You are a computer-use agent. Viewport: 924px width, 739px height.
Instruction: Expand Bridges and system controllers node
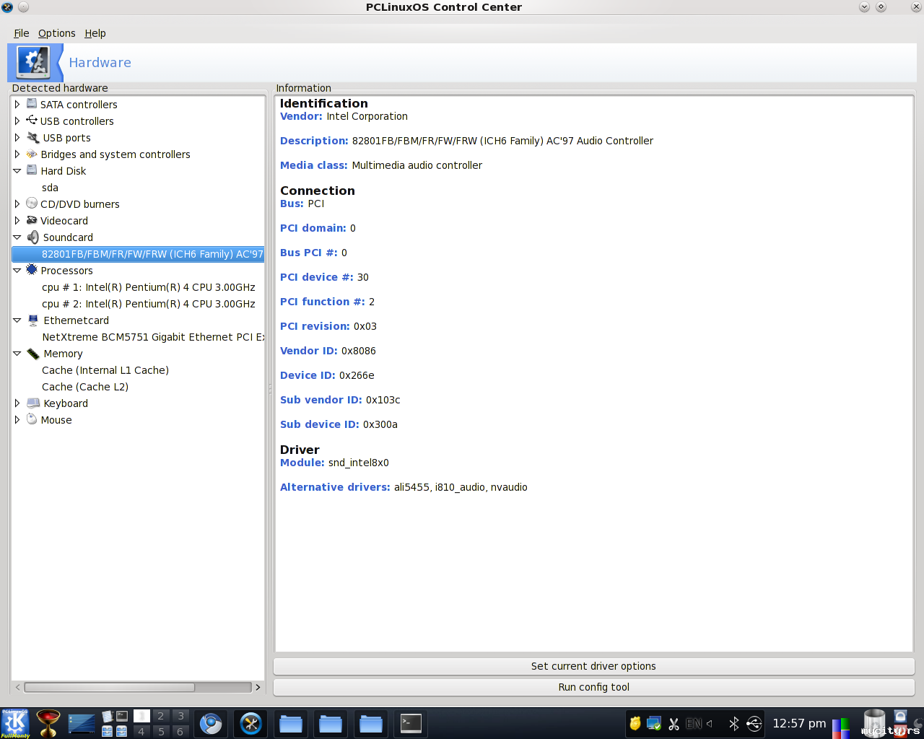17,154
